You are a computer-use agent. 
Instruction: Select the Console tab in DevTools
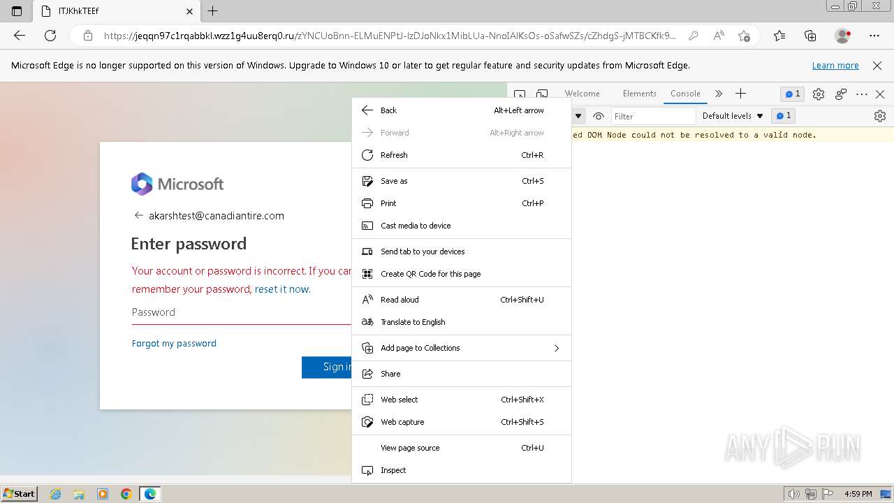(685, 94)
